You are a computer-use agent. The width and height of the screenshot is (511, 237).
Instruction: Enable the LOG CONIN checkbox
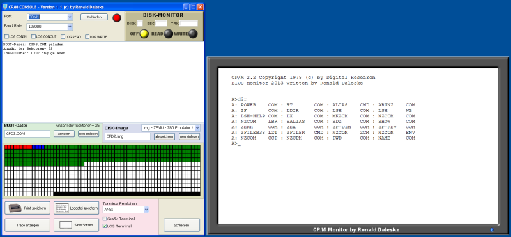pos(6,37)
